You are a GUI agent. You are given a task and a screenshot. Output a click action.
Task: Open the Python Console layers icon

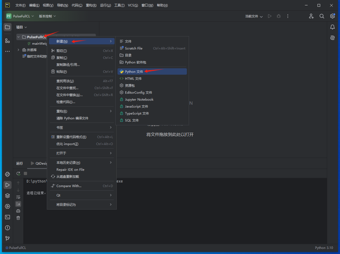pyautogui.click(x=8, y=196)
